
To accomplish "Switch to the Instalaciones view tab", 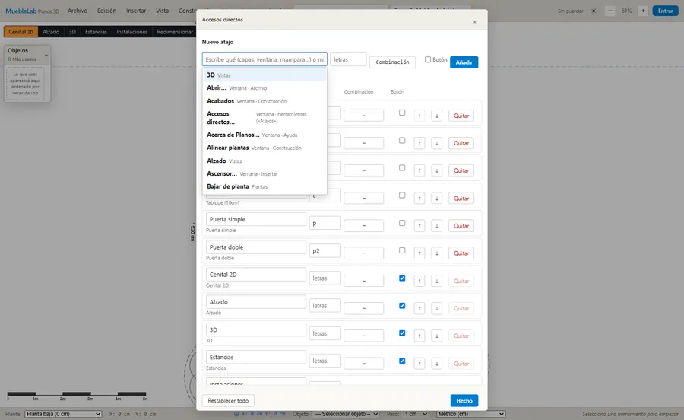I will click(131, 32).
